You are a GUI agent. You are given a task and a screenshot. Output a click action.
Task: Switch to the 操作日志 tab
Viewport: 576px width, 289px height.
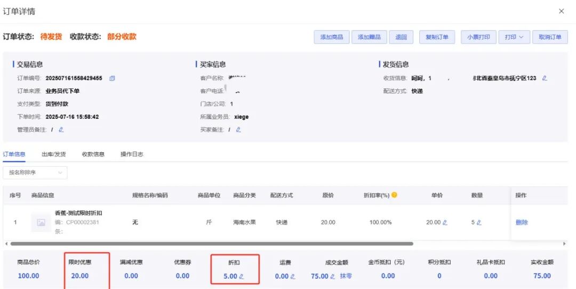coord(132,154)
